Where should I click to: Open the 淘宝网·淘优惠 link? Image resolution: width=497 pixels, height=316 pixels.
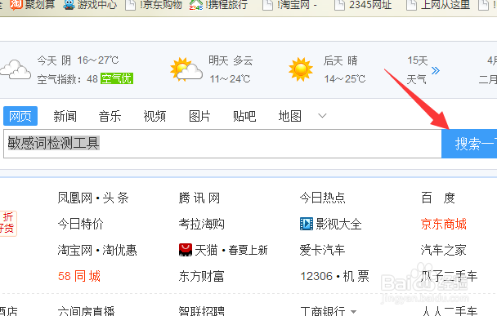coord(97,250)
